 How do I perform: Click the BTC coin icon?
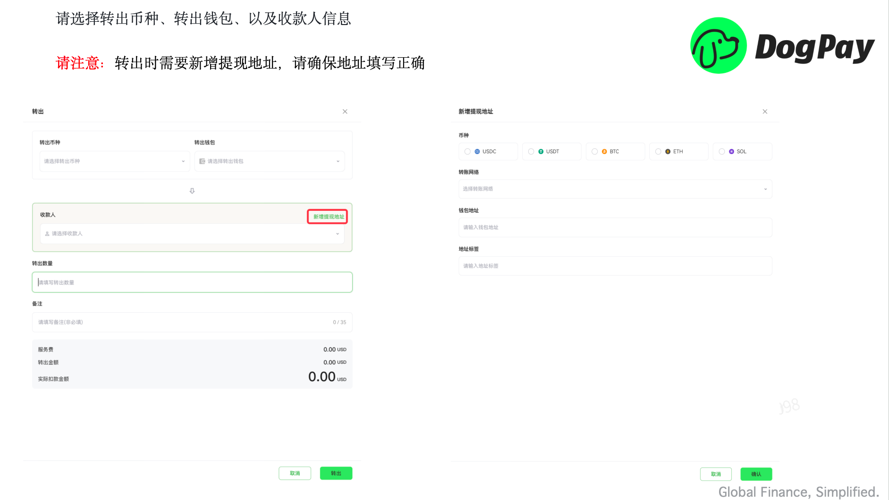click(x=604, y=152)
